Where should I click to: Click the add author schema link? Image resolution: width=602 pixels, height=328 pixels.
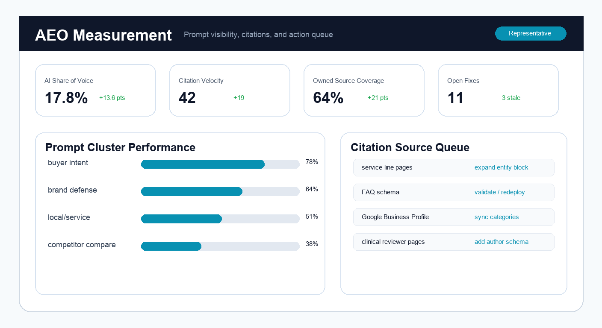point(501,242)
